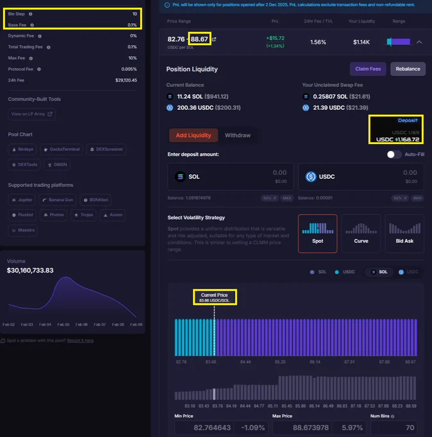Click the Bin Step info icon

[x=30, y=14]
